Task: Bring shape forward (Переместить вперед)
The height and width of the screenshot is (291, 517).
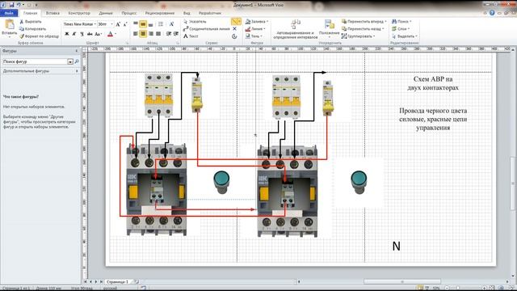Action: pos(364,22)
